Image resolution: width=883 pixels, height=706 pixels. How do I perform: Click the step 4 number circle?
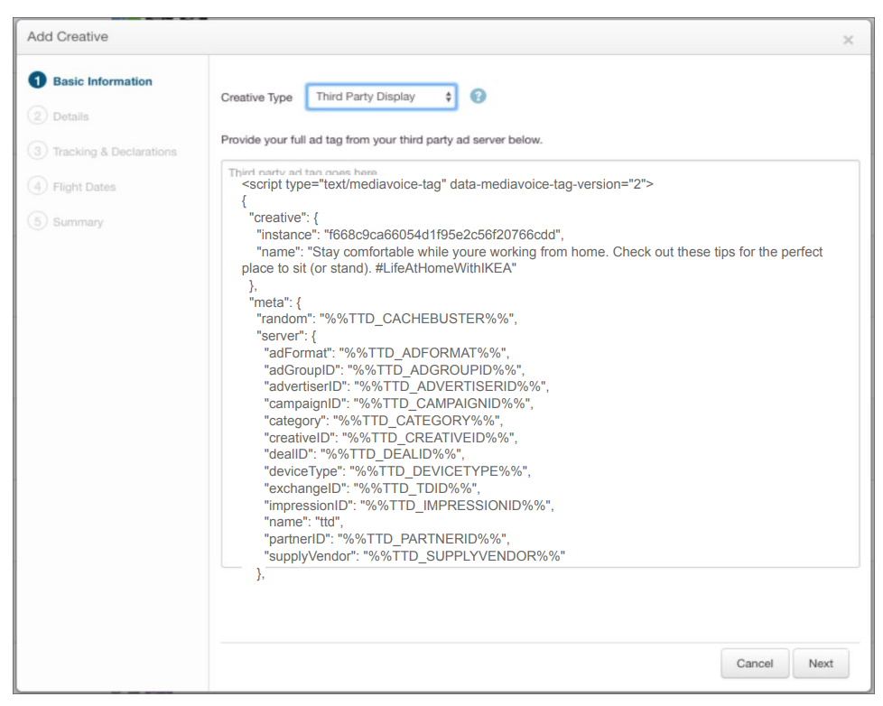click(37, 187)
